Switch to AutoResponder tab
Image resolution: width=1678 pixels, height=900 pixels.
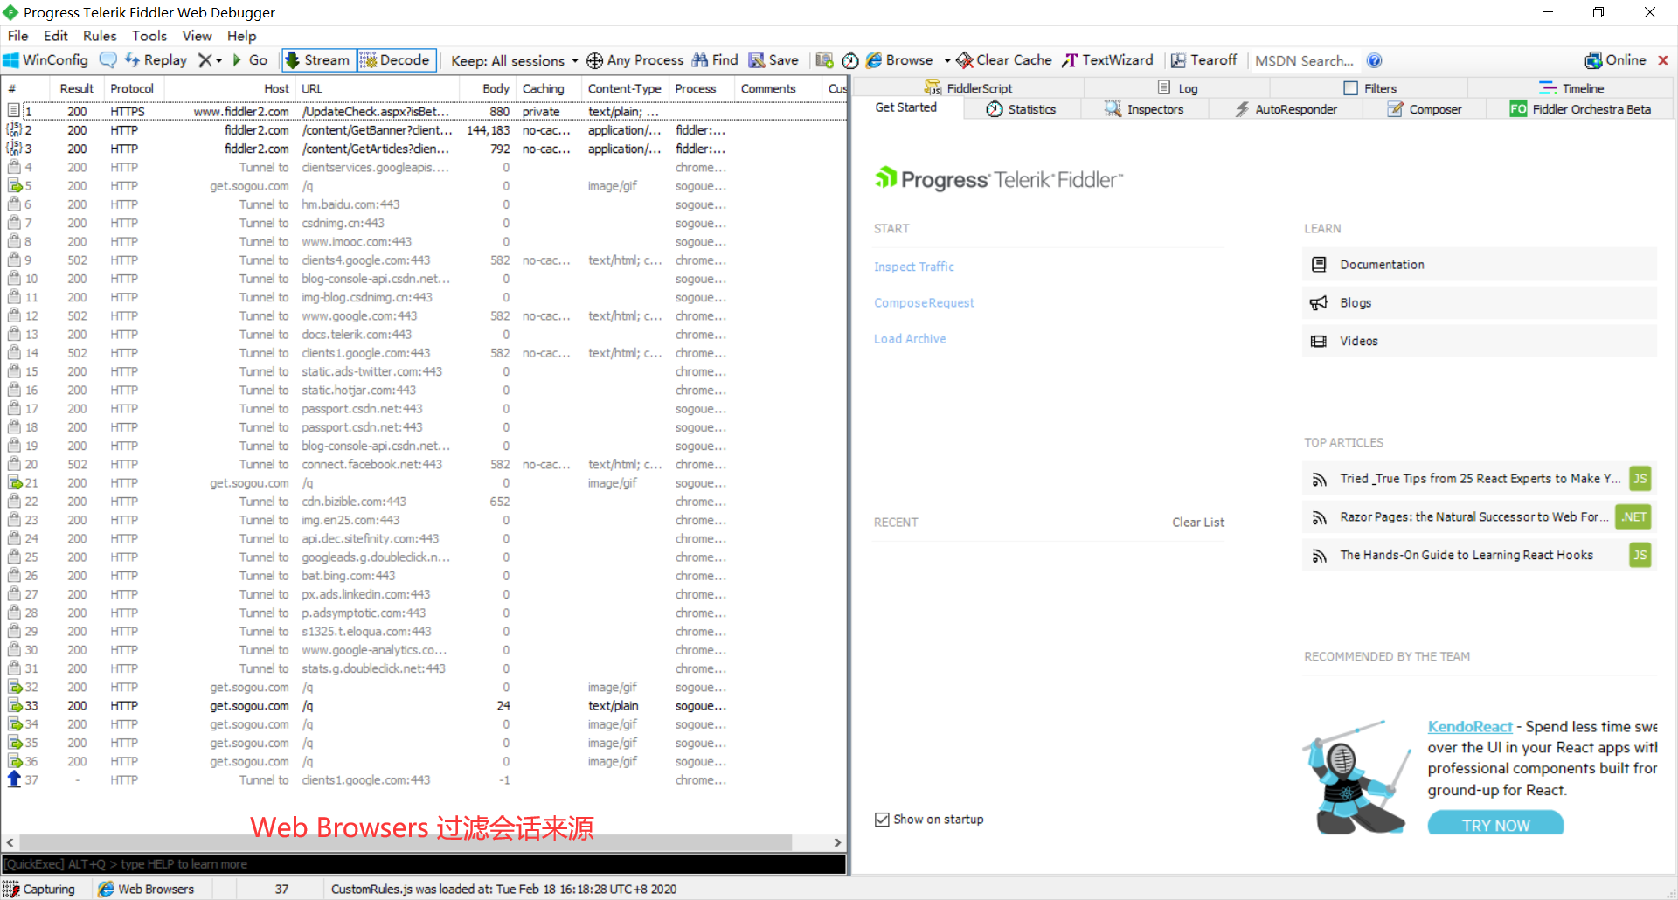click(x=1286, y=109)
